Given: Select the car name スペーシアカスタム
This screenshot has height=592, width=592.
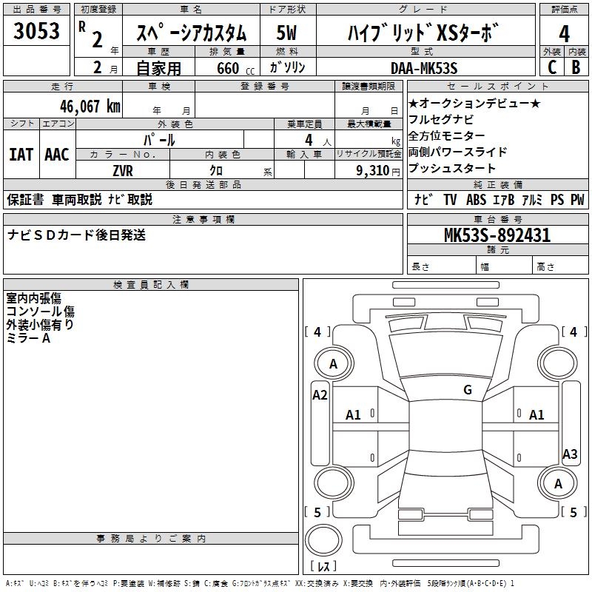Looking at the screenshot, I should [x=191, y=33].
